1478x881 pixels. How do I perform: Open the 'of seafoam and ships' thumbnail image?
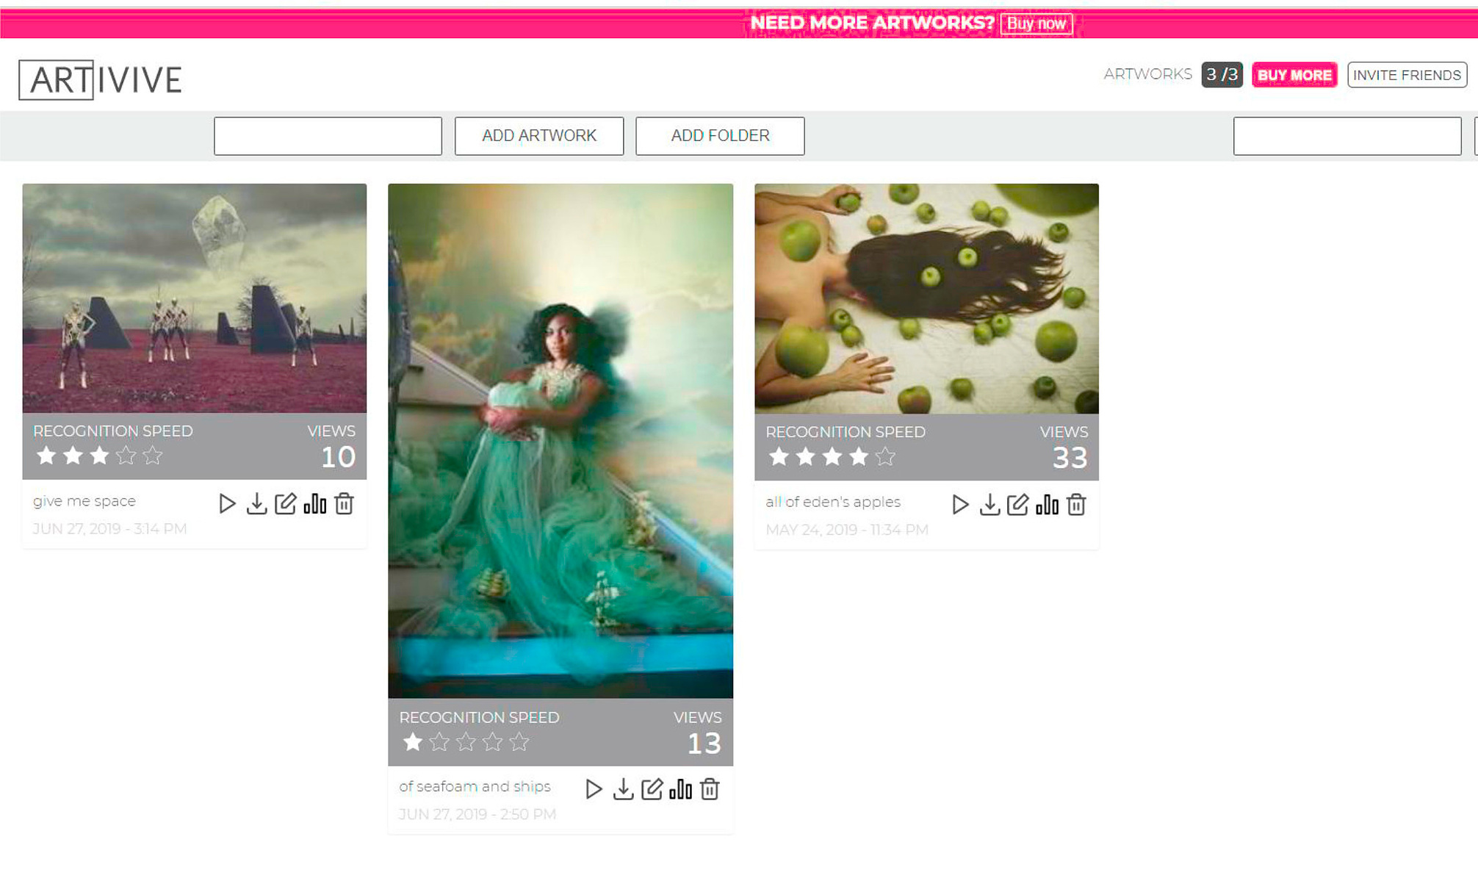560,441
